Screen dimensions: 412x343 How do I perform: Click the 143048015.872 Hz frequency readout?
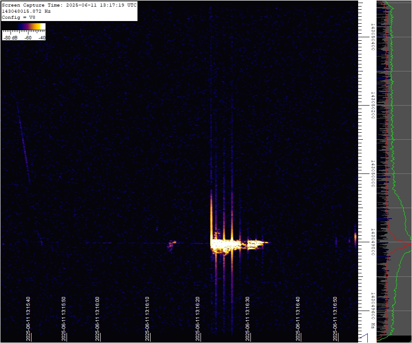(26, 11)
